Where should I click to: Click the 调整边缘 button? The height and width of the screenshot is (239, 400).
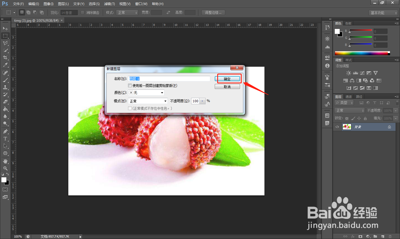(213, 13)
